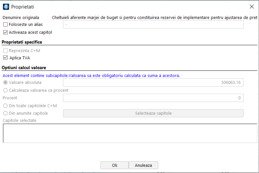Click the blue subchapters notice text
Image resolution: width=259 pixels, height=173 pixels.
(91, 75)
